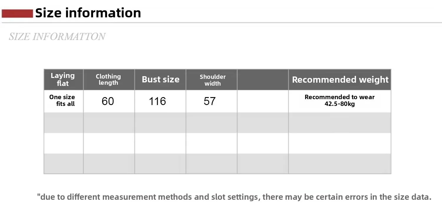Click the empty gray cell below "One size fits all"

point(63,123)
